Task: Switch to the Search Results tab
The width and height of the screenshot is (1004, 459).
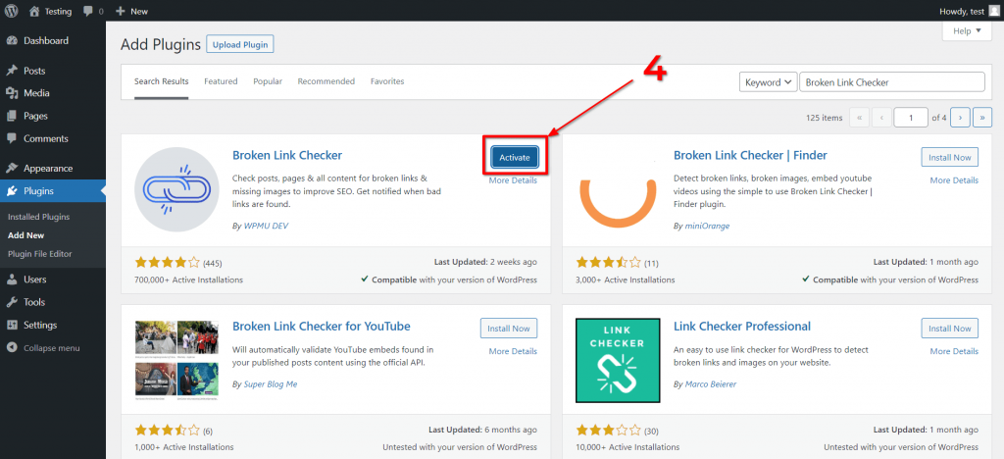Action: (x=162, y=82)
